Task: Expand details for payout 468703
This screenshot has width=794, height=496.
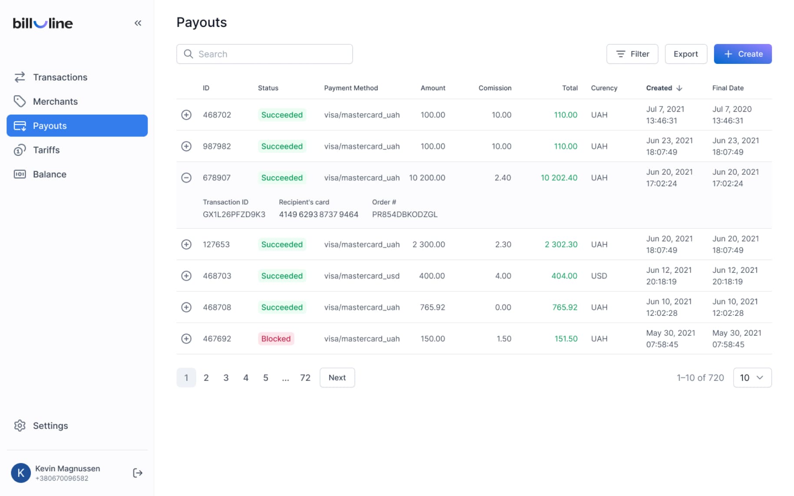Action: coord(186,276)
